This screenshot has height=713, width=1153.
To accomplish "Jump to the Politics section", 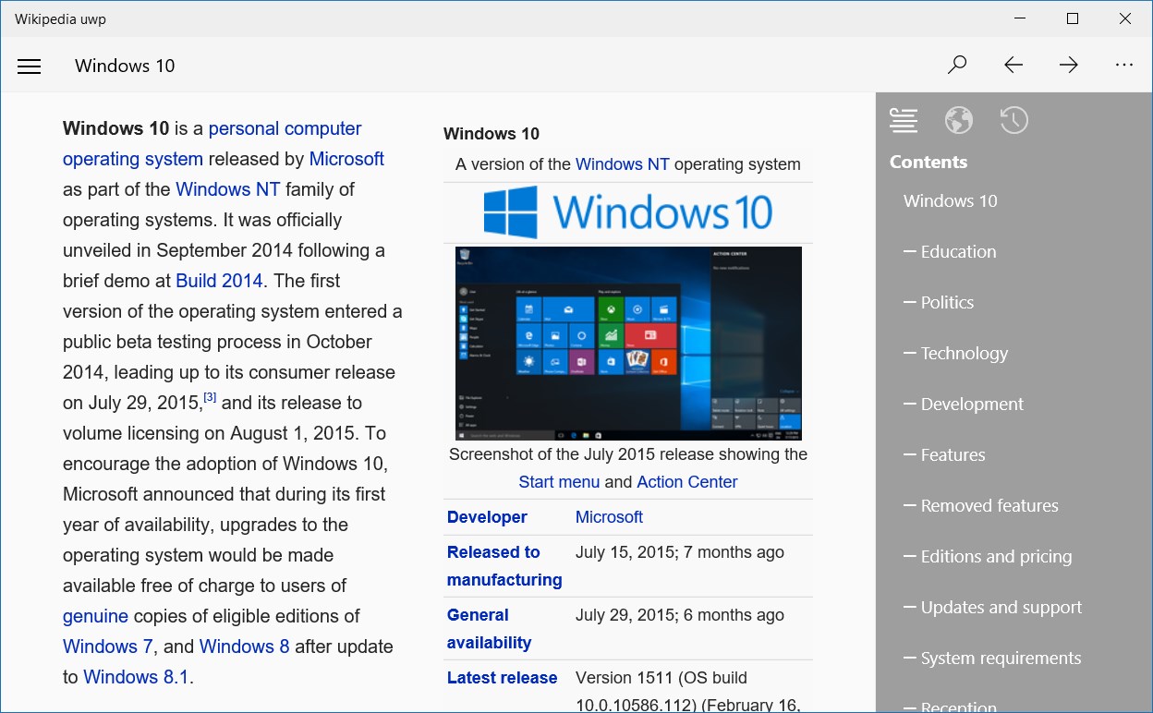I will click(939, 302).
